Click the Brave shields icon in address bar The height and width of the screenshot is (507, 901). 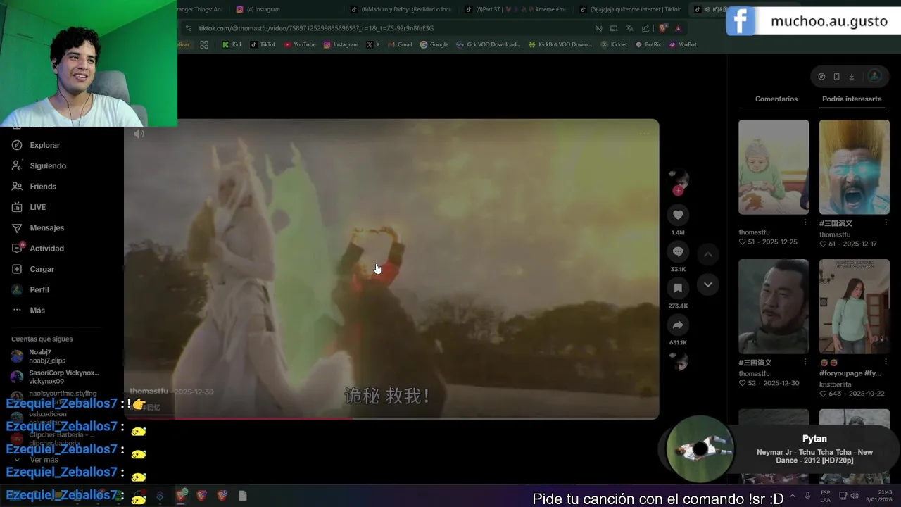pos(663,28)
